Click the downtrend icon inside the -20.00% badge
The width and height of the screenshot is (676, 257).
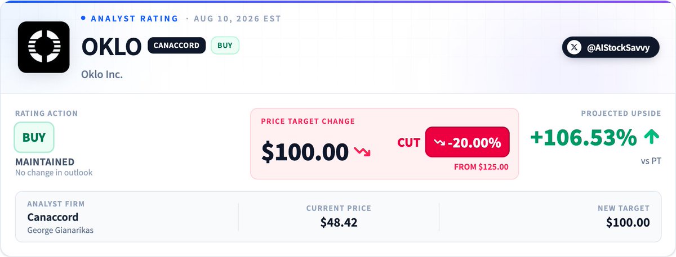tap(441, 143)
